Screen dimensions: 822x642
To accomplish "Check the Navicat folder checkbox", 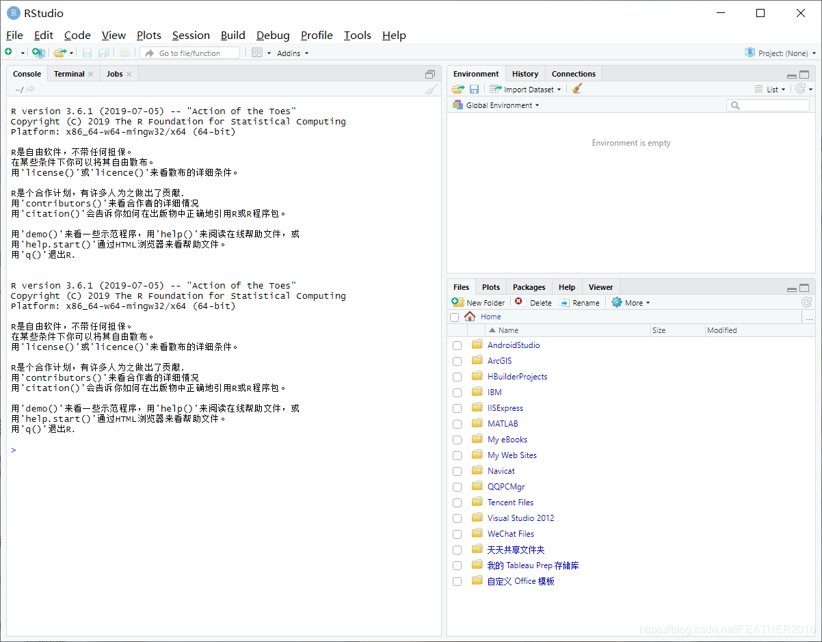I will [457, 471].
